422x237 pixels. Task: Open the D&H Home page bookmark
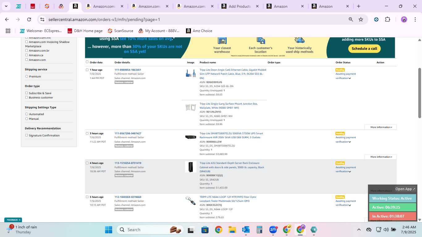[85, 31]
